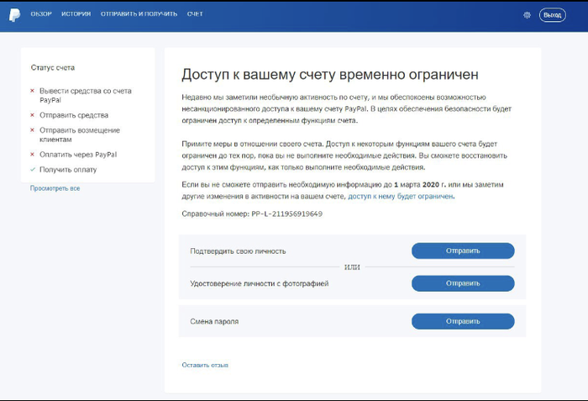
Task: Follow the доступ к нему будет ограничен link
Action: point(401,196)
